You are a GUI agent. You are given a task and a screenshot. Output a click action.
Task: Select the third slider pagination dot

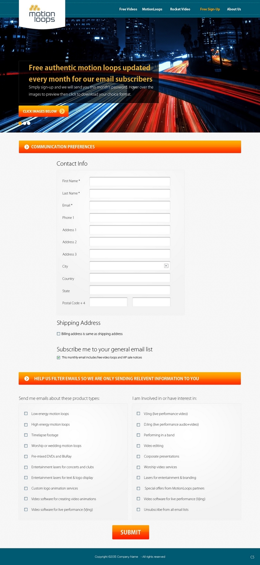pyautogui.click(x=29, y=123)
